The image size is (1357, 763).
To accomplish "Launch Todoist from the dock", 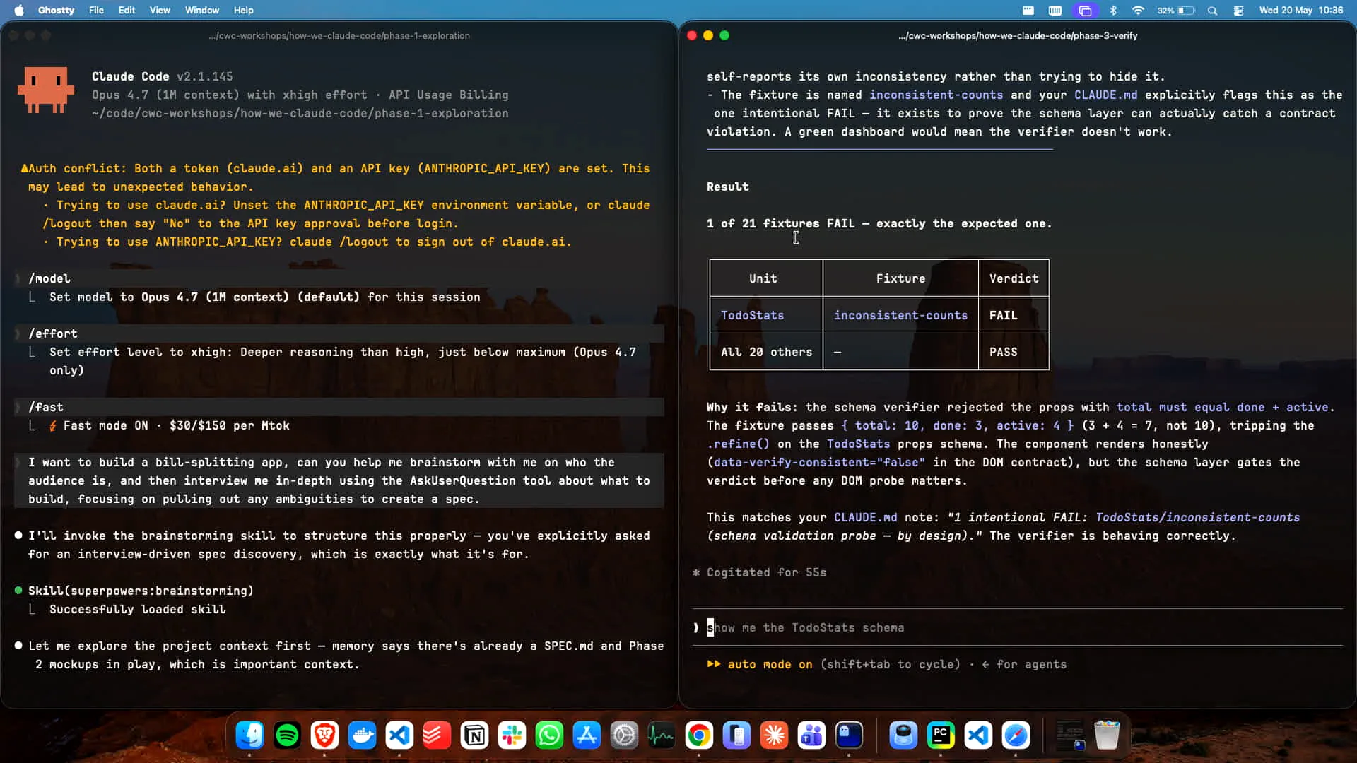I will [437, 735].
